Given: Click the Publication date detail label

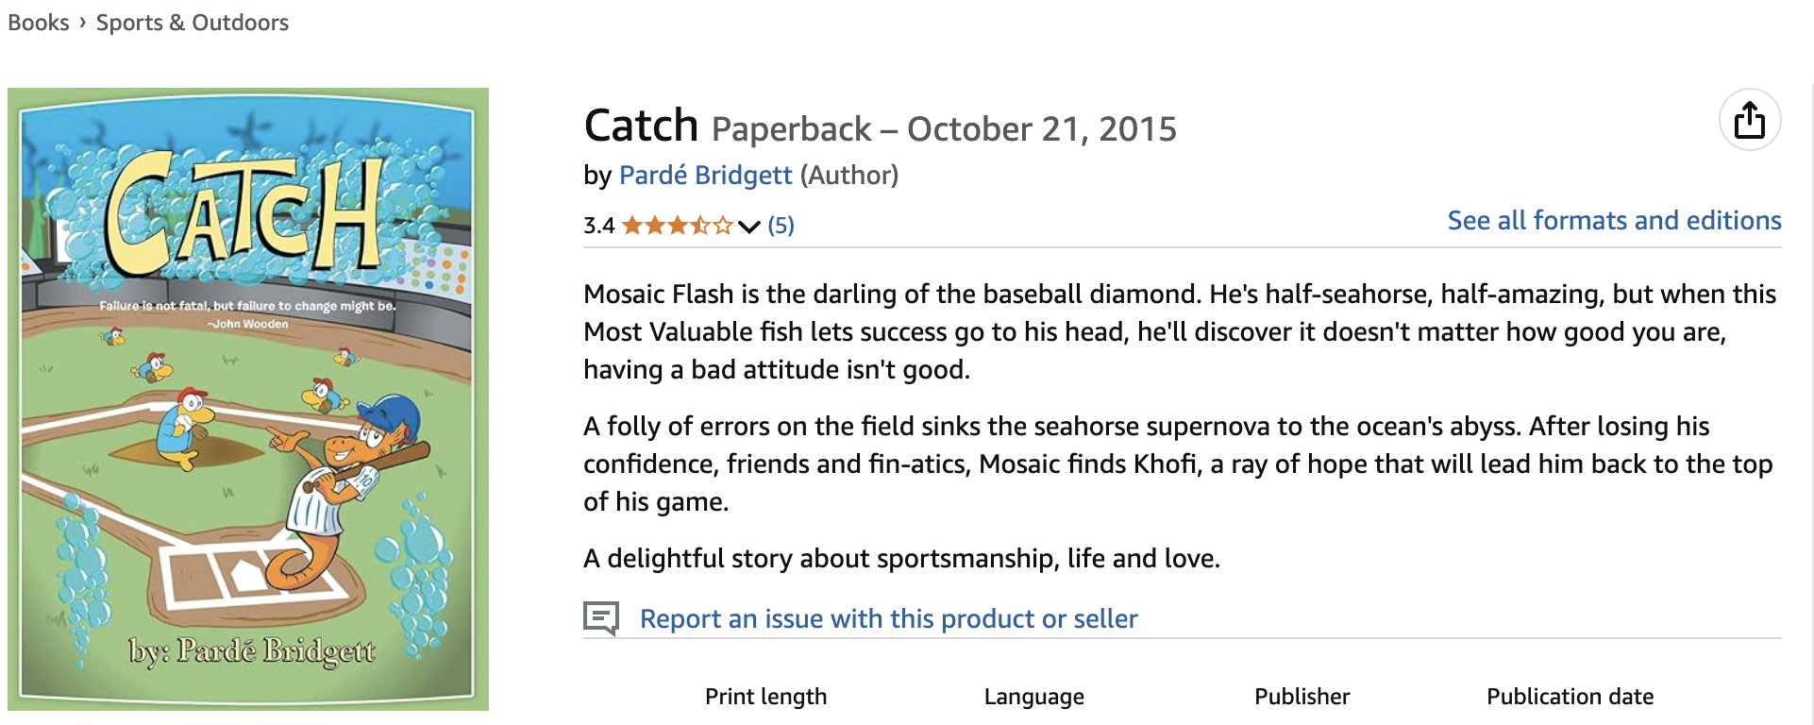Looking at the screenshot, I should (x=1570, y=697).
